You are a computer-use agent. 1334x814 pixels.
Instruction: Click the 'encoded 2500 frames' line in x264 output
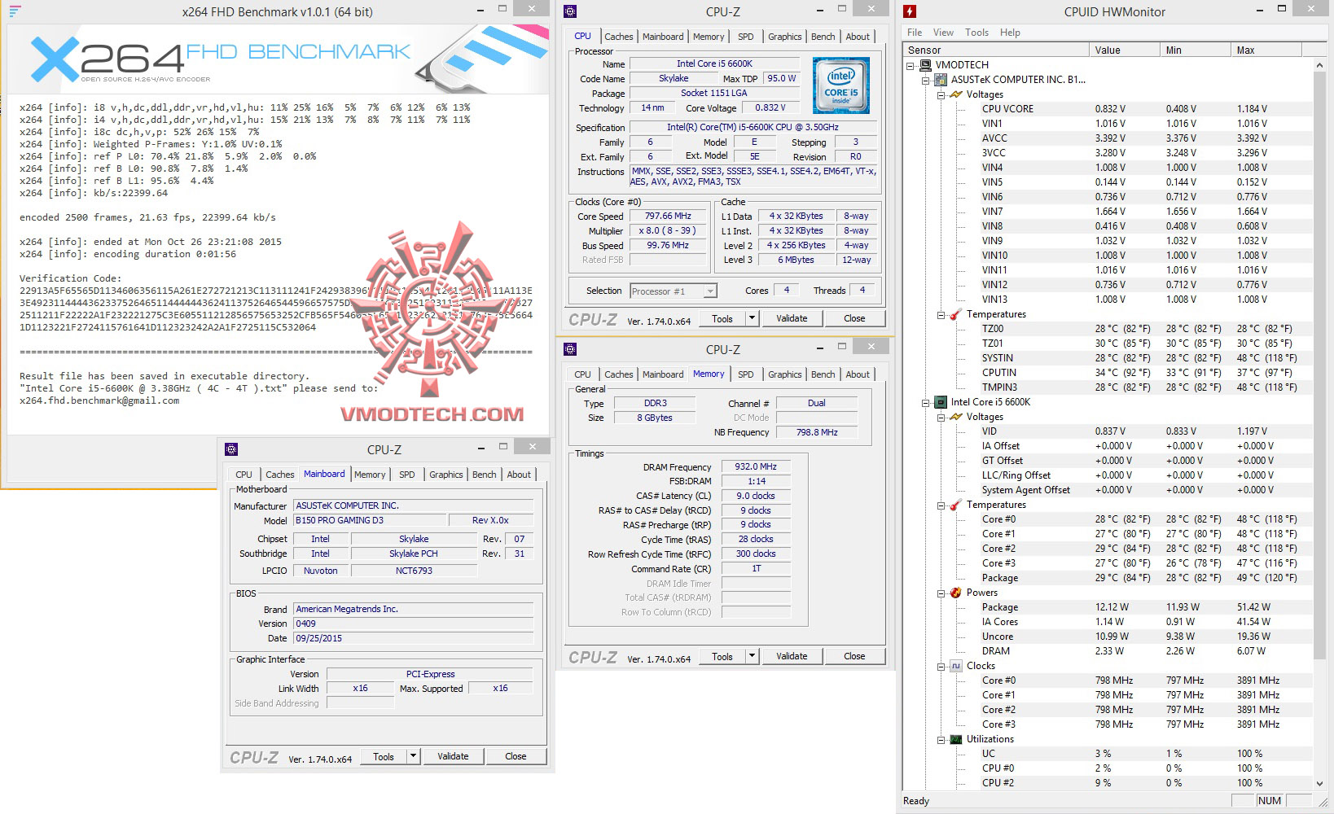(x=147, y=217)
